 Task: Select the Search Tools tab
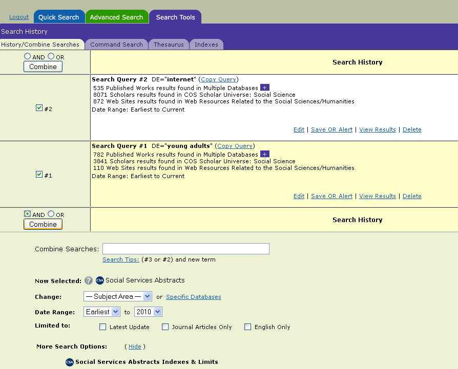click(x=175, y=17)
